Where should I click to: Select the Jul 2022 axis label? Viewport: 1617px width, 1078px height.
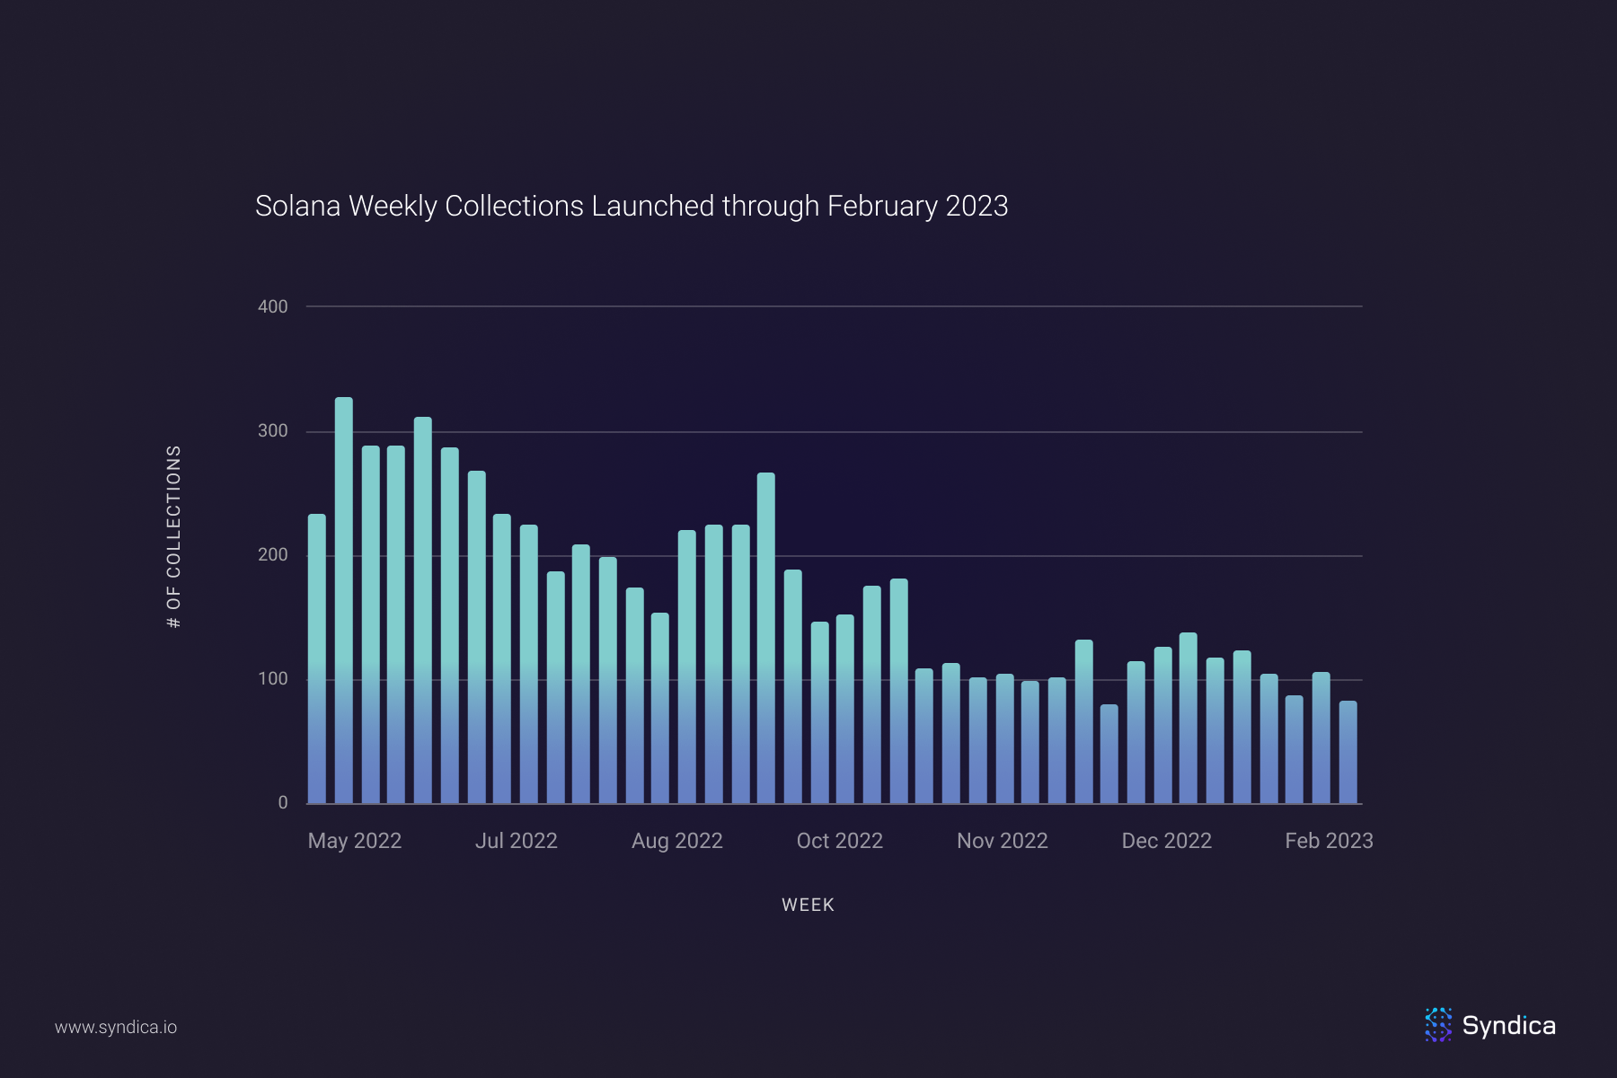pyautogui.click(x=516, y=841)
